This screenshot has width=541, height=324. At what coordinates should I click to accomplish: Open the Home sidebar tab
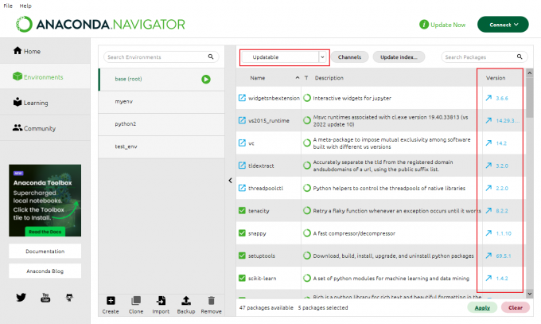(x=45, y=51)
